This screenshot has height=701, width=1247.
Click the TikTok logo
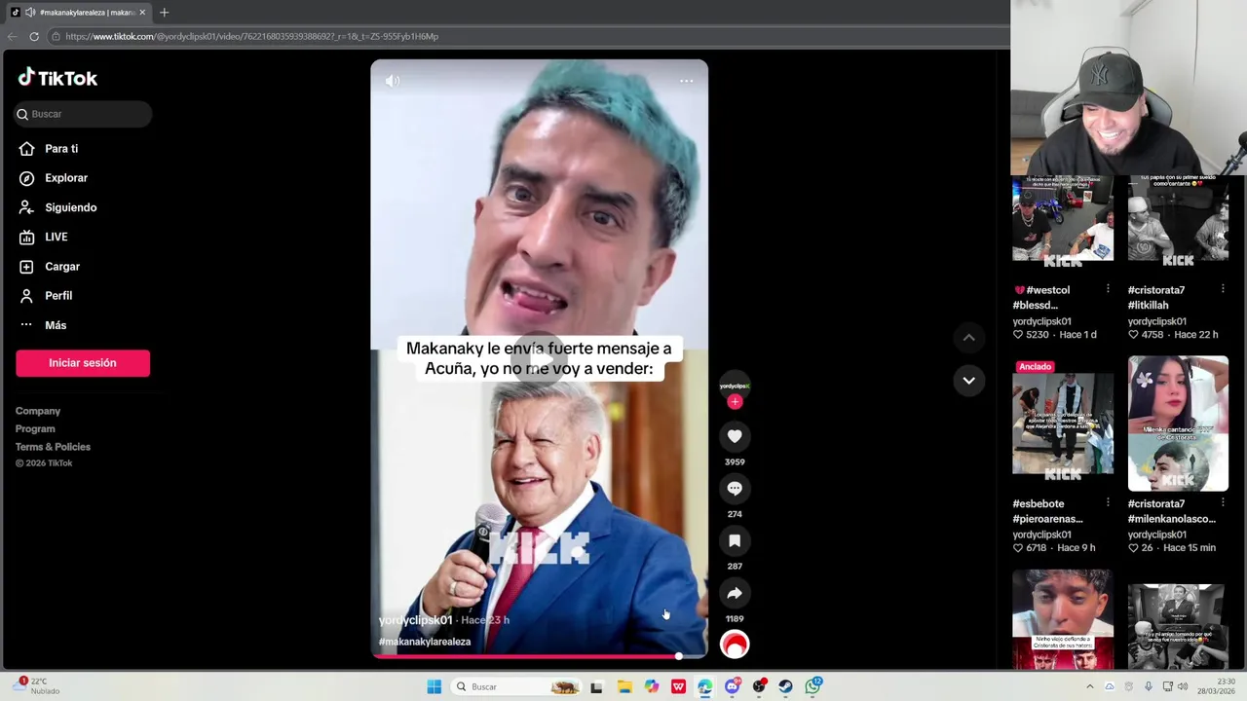(x=57, y=78)
